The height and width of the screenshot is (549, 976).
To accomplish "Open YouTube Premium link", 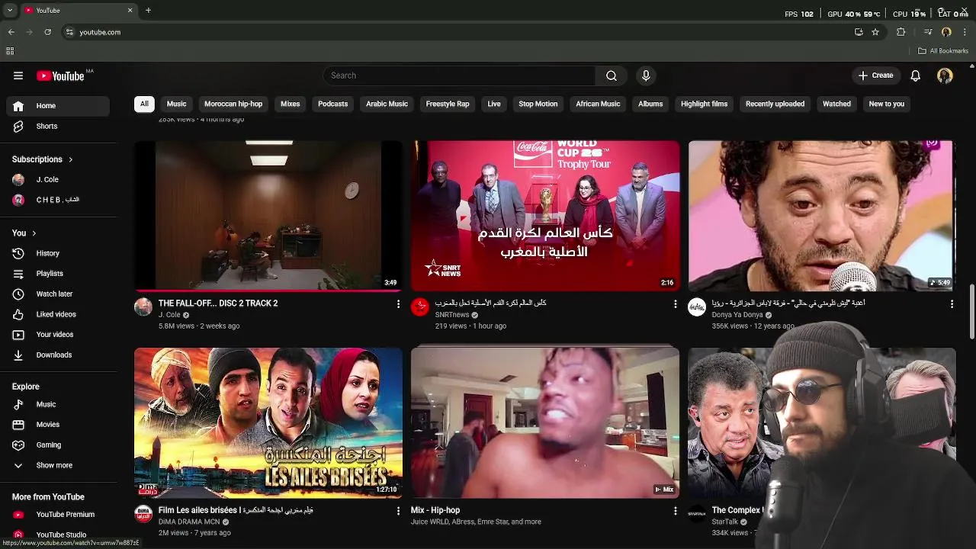I will 58,515.
